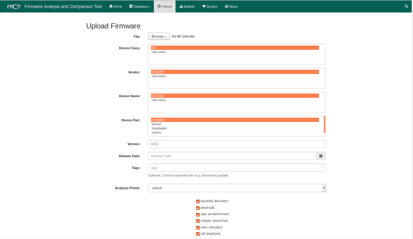Click the Tags input field

point(237,168)
